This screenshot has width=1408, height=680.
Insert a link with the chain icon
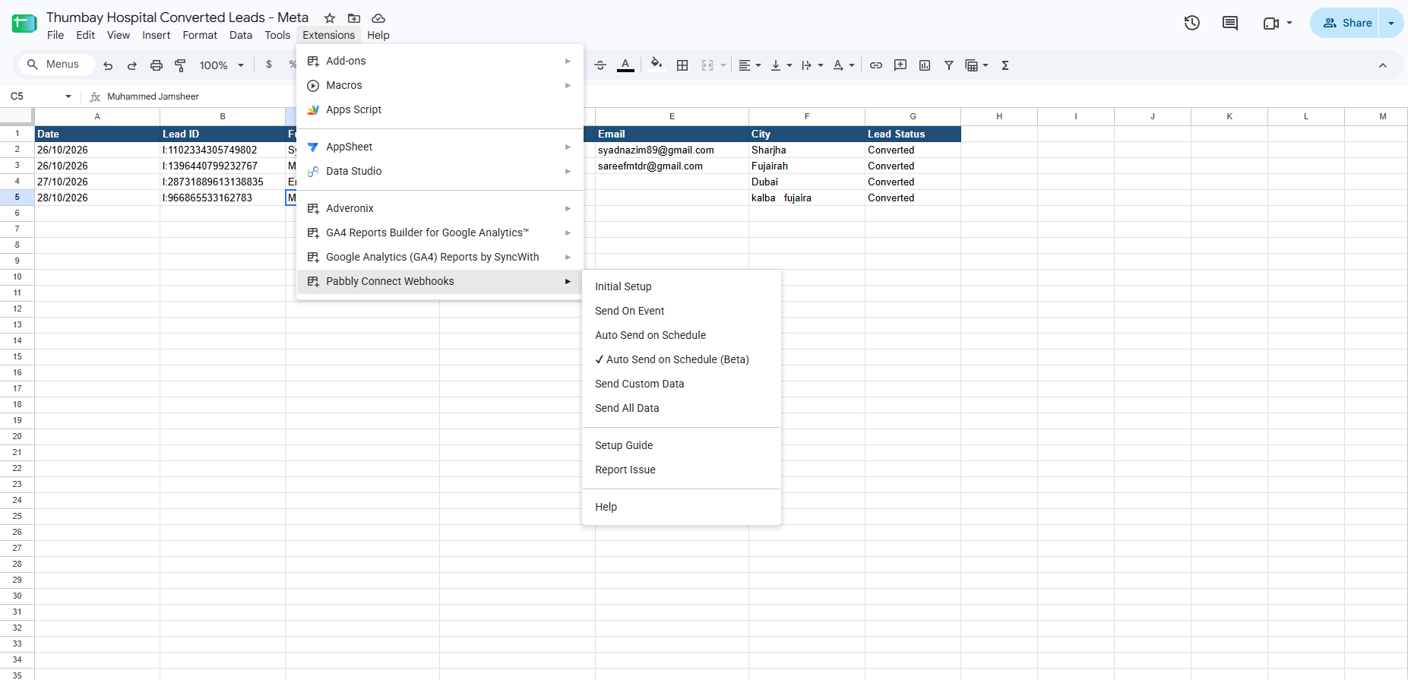pyautogui.click(x=876, y=65)
